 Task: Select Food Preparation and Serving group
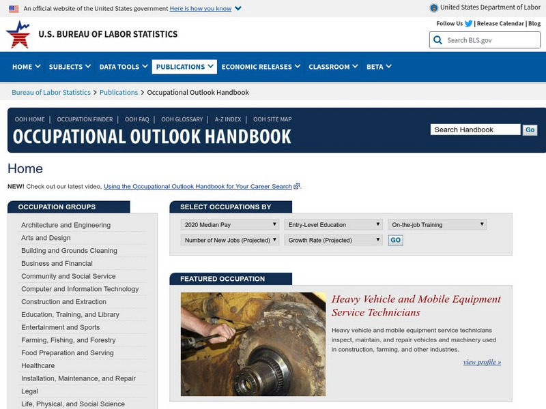(x=67, y=353)
